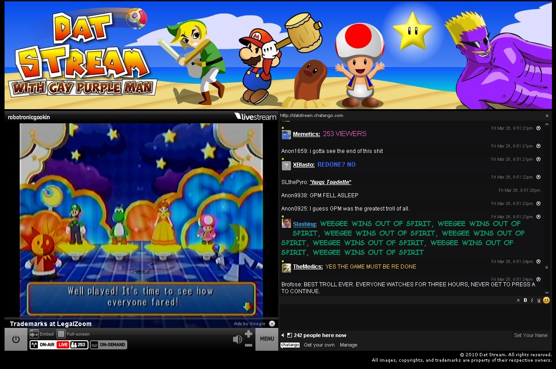Clear text formatting with the x icon
Viewport: 556px width, 369px height.
pos(518,300)
